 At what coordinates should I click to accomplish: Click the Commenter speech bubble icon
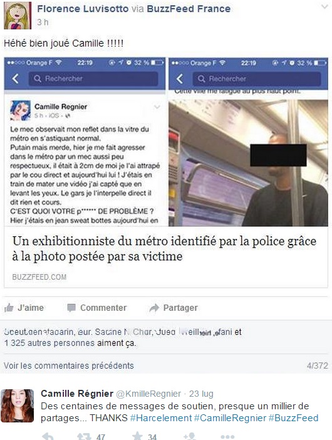pos(71,308)
